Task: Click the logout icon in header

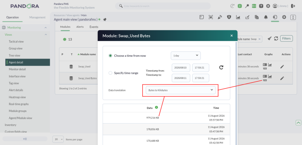Action: (293, 6)
